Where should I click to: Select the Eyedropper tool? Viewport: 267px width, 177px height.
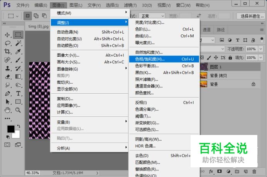pos(18,51)
